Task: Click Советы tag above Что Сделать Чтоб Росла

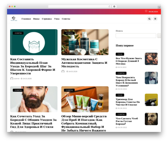Action: (x=121, y=114)
